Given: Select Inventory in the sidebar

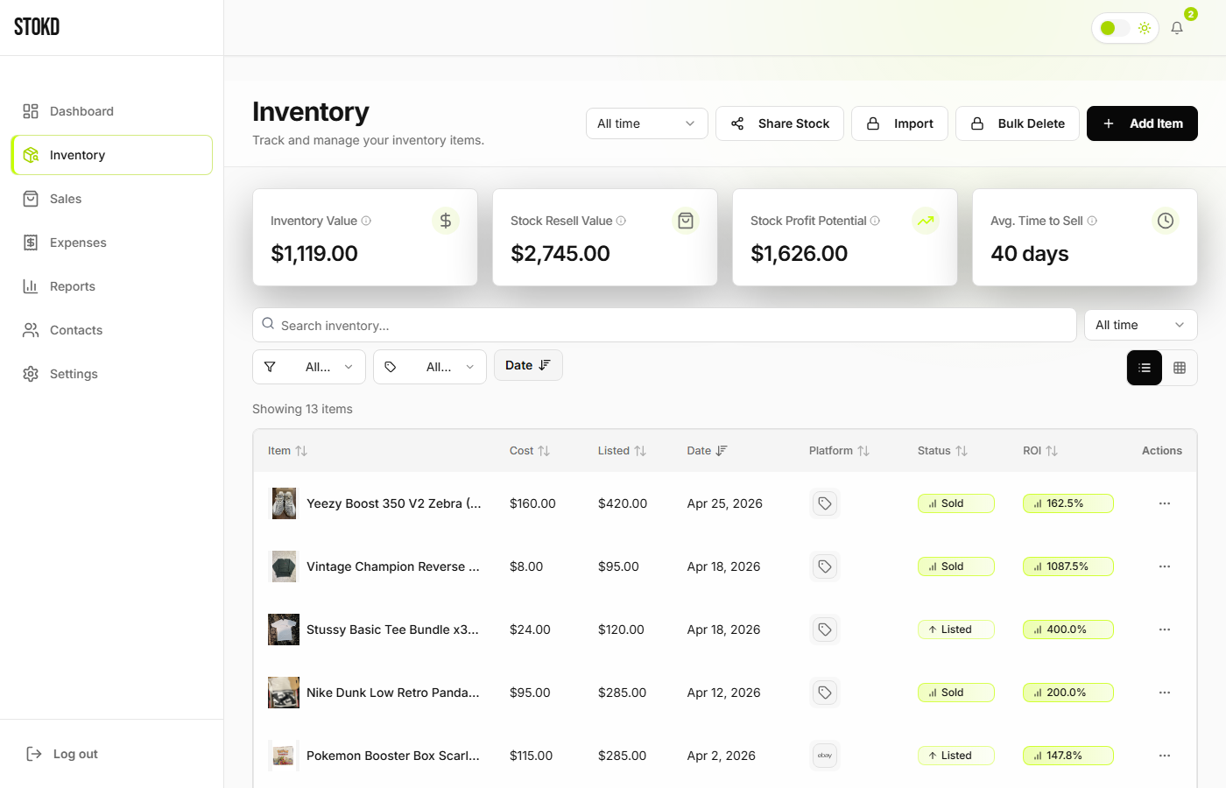Looking at the screenshot, I should pos(112,155).
